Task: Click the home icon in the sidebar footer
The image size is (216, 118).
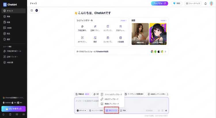Action: pyautogui.click(x=3, y=114)
